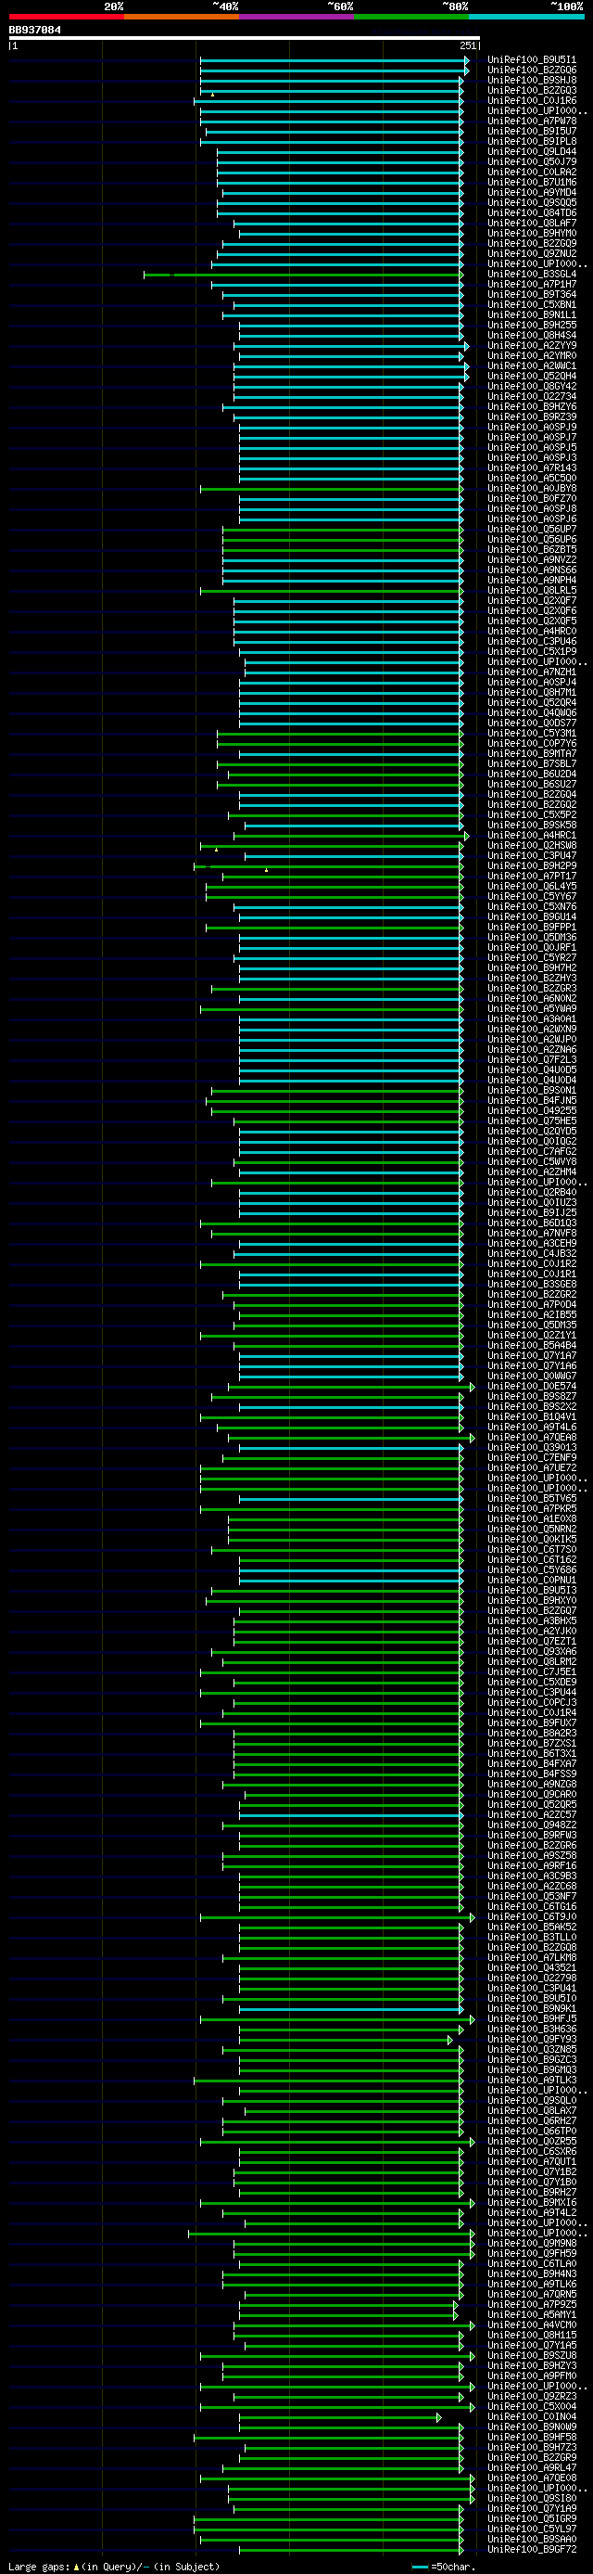
Task: Pick the UniRef100_A7P1H7 entry
Action: (531, 284)
